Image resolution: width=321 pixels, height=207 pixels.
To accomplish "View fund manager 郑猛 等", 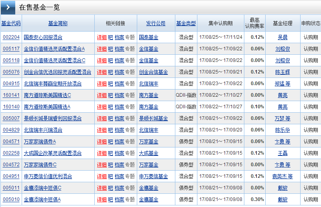I will (x=282, y=84).
